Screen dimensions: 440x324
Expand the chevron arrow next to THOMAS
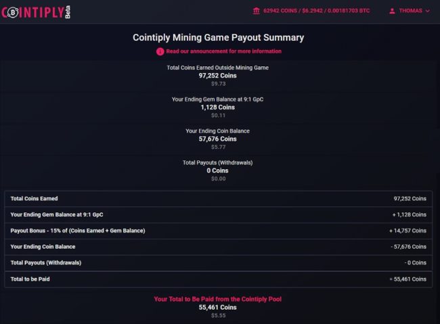(x=427, y=11)
